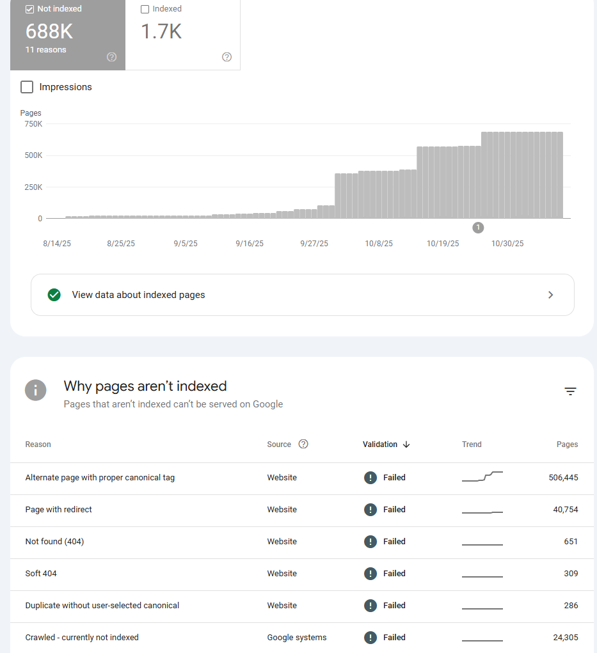Sort by Validation column arrow
Viewport: 597px width, 653px height.
[x=406, y=445]
